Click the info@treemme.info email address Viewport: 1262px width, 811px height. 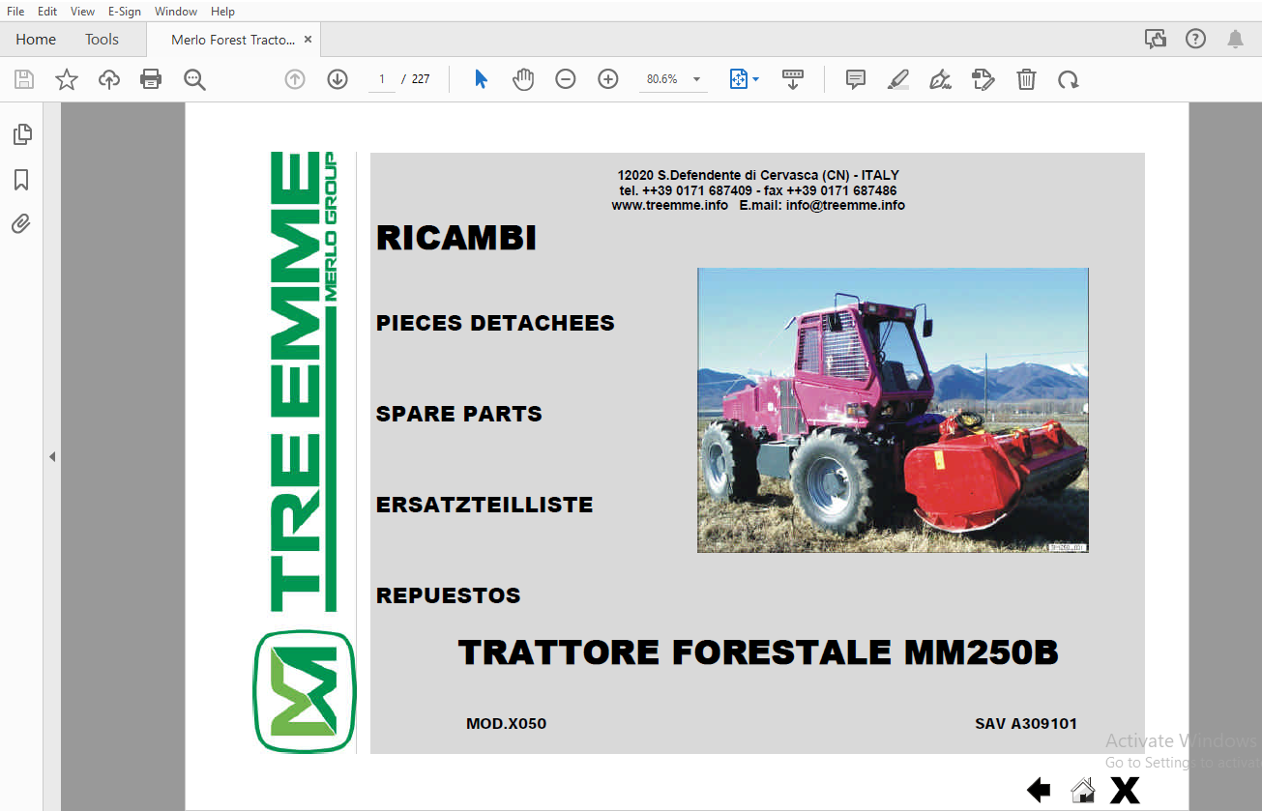846,206
